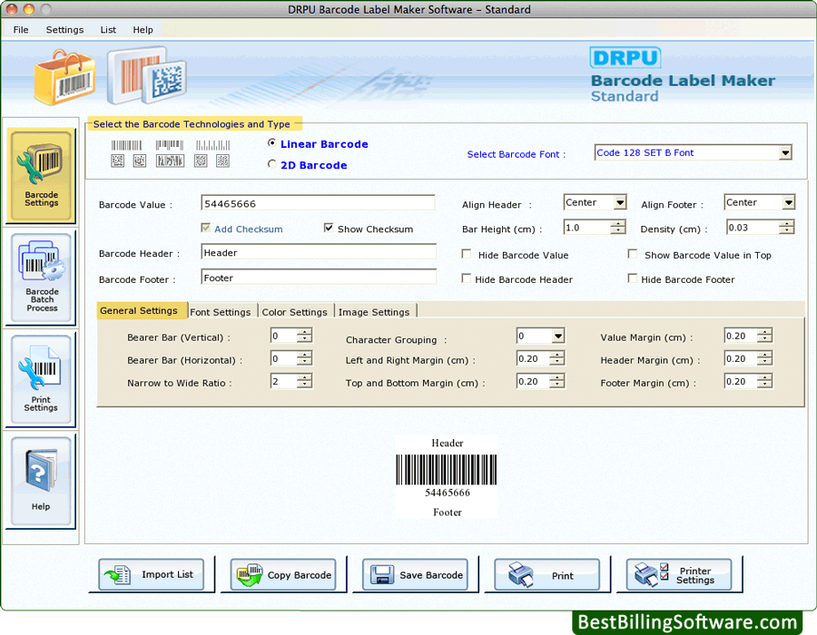Enable Hide Barcode Header checkbox

467,278
